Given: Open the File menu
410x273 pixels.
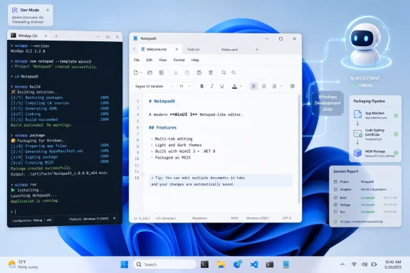Looking at the screenshot, I should coord(137,60).
